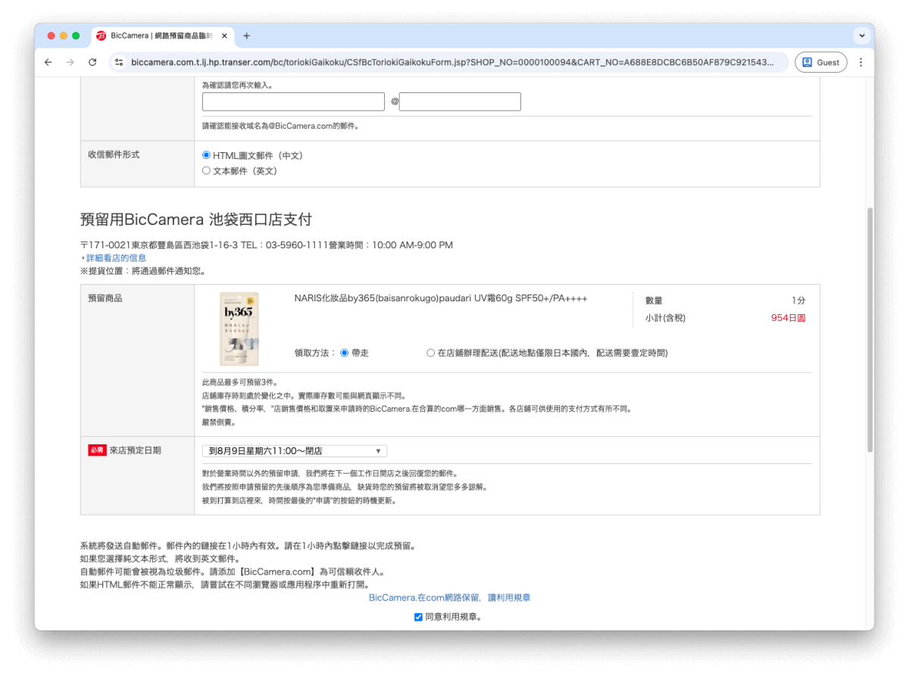Open the 來店預定日期 dropdown

pos(295,451)
